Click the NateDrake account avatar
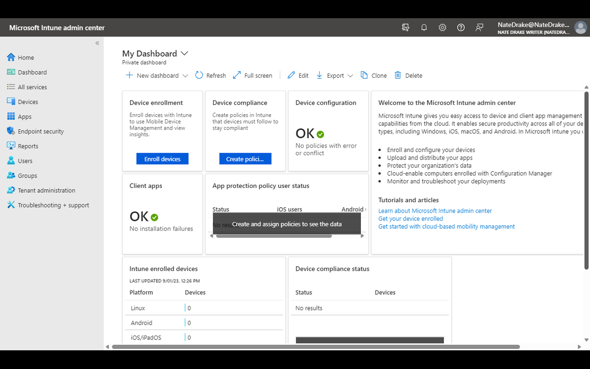Image resolution: width=590 pixels, height=369 pixels. tap(580, 28)
